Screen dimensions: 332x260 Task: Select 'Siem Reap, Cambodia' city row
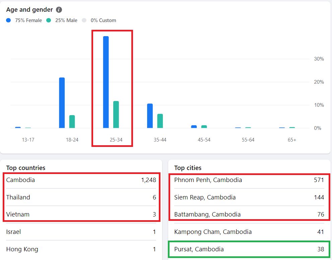249,197
